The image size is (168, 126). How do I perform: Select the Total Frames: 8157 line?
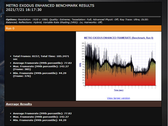click(x=41, y=58)
